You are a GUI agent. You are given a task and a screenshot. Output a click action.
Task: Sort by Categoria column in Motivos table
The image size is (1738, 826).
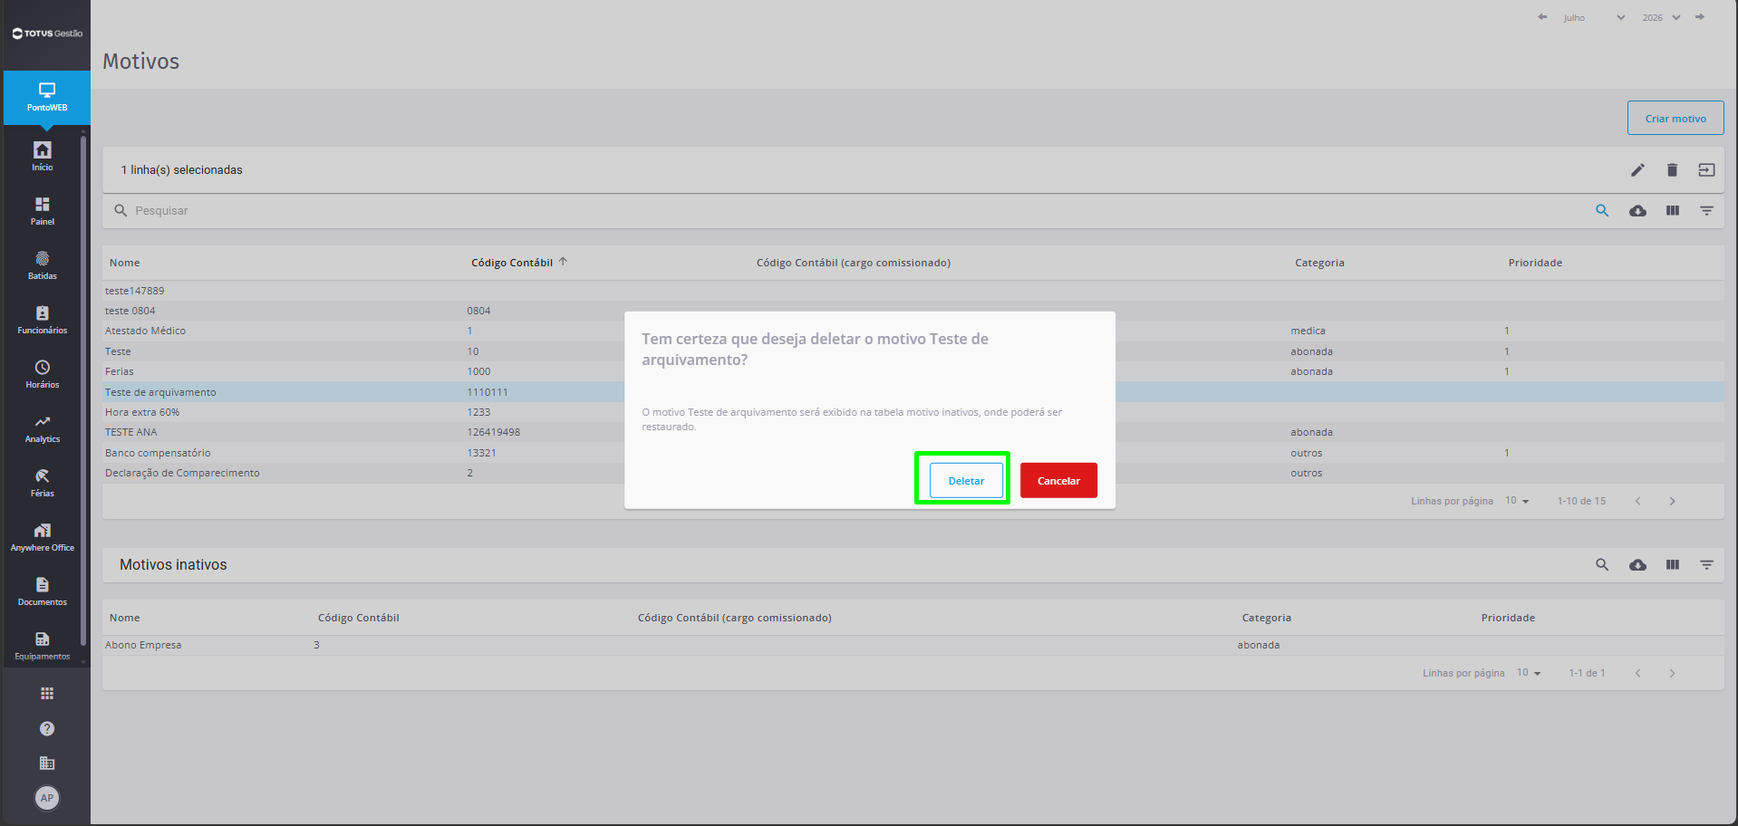tap(1319, 263)
